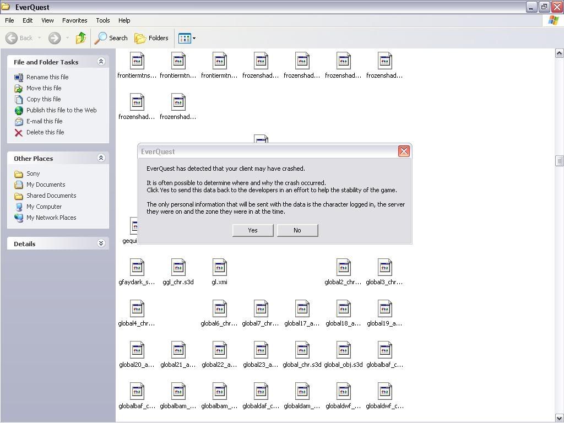The width and height of the screenshot is (564, 423).
Task: Select the global20_a... file
Action: tap(137, 355)
